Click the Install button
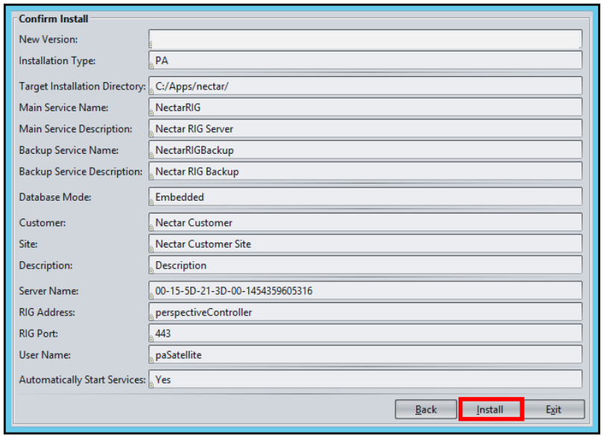 (491, 409)
